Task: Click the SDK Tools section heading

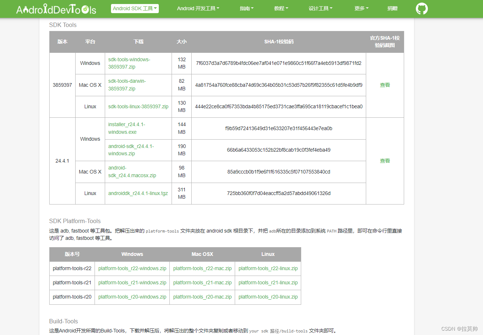Action: pyautogui.click(x=63, y=25)
